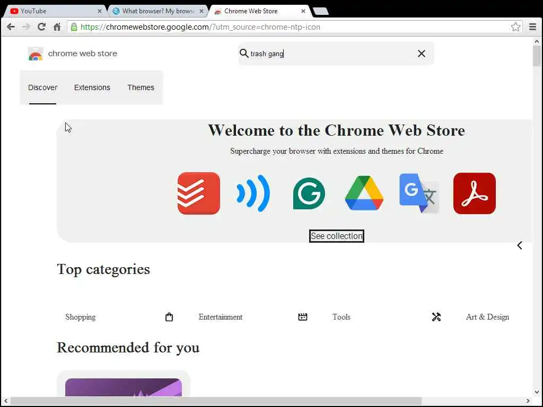
Task: Click the Entertainment clapperboard icon
Action: [303, 317]
